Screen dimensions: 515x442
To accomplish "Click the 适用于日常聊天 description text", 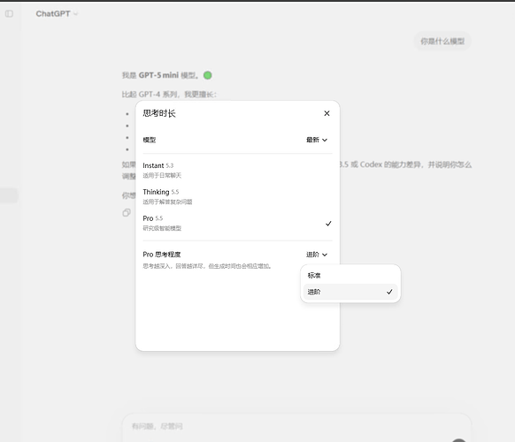I will pos(162,176).
